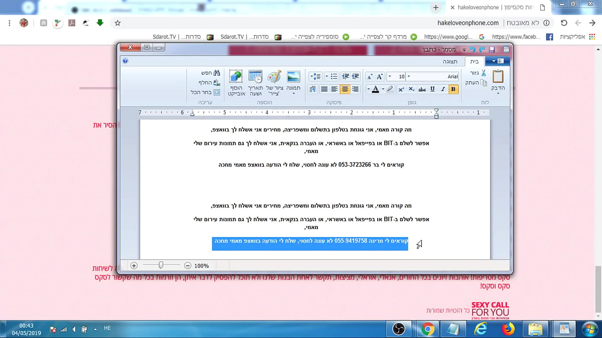Insert Date and time (תאריך ושעה)
The image size is (602, 338).
click(x=255, y=83)
